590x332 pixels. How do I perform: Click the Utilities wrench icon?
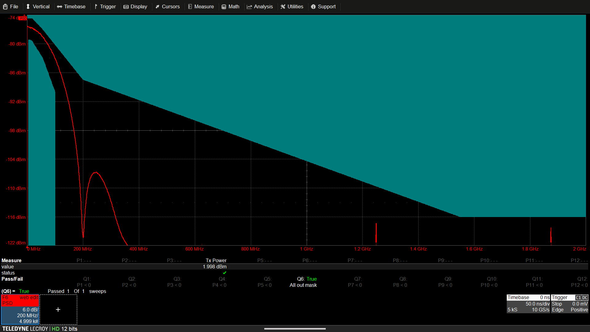coord(283,7)
